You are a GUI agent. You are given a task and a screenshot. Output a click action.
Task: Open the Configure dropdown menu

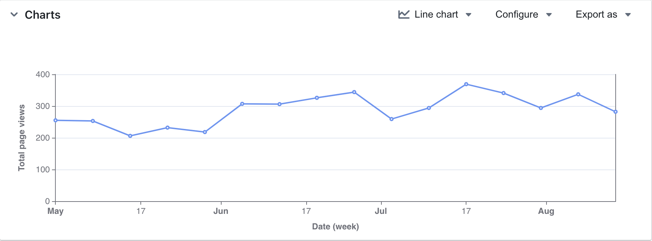(x=524, y=14)
